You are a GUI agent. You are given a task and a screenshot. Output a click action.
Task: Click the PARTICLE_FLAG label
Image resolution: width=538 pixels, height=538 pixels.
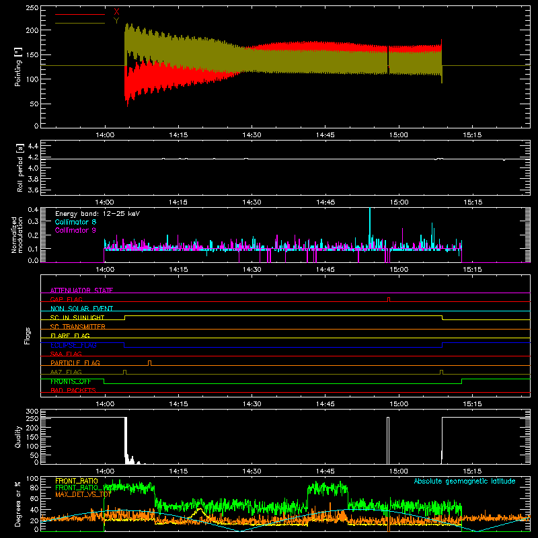75,362
